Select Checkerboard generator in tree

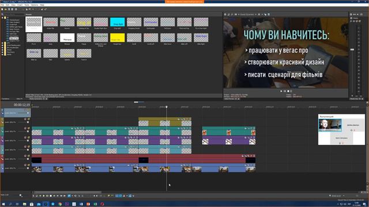(14, 20)
